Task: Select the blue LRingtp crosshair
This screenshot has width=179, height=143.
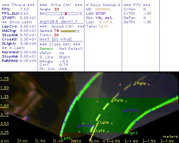Action: pos(124,111)
